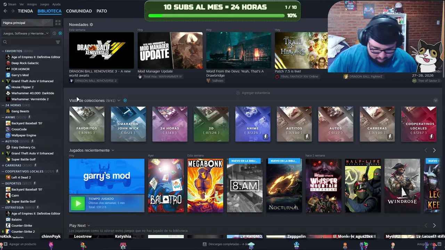The width and height of the screenshot is (445, 250).
Task: Open the Amigos menu
Action: coord(32,4)
